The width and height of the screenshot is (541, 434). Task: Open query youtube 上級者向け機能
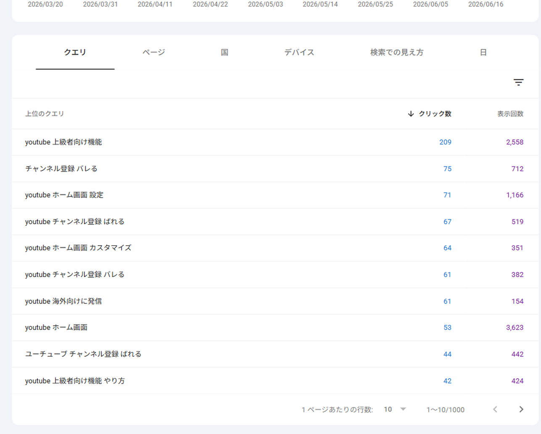click(x=63, y=142)
